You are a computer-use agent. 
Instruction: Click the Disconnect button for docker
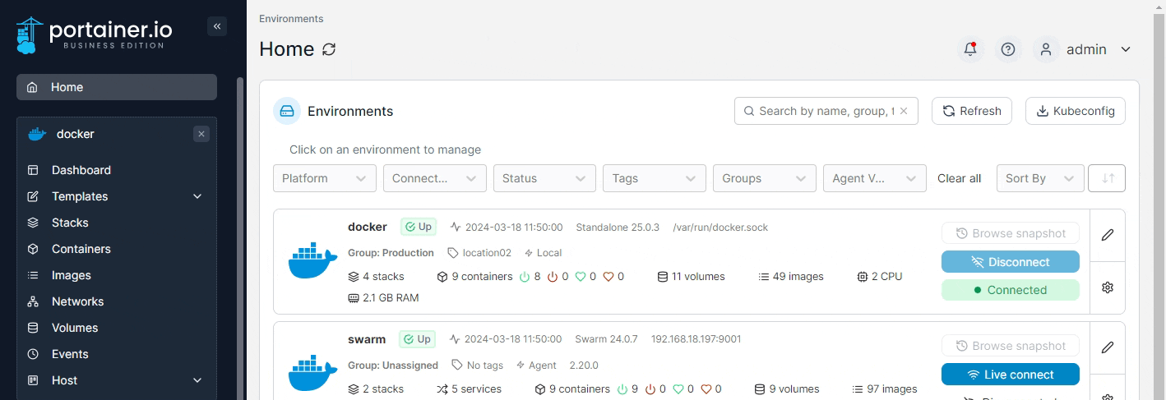[x=1010, y=262]
